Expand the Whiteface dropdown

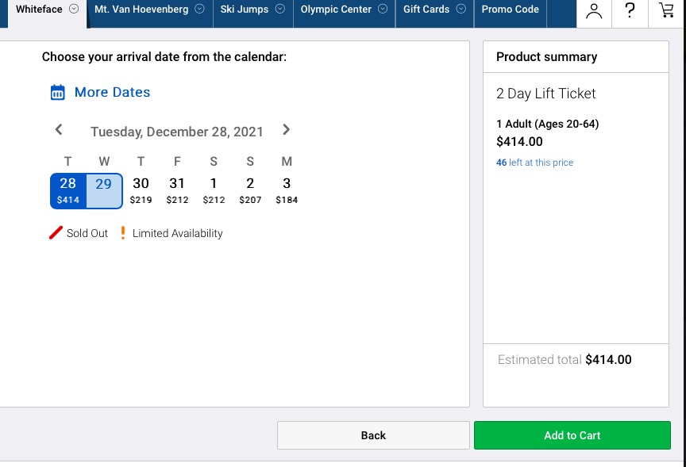[74, 10]
